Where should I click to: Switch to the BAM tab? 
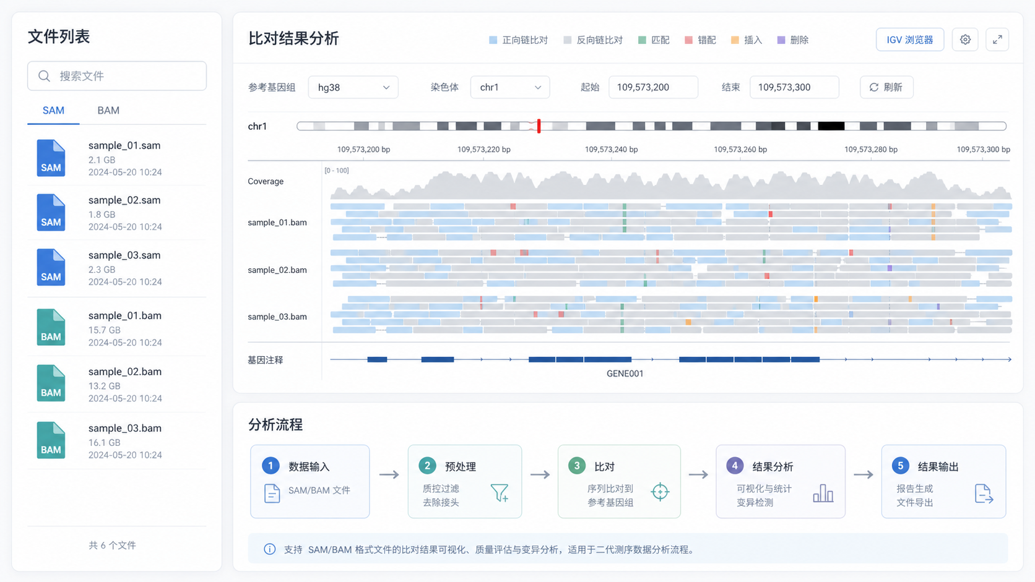tap(108, 110)
